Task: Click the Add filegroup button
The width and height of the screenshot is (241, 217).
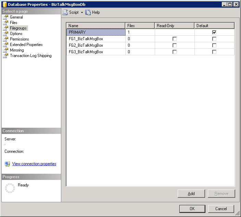Action: [191, 194]
